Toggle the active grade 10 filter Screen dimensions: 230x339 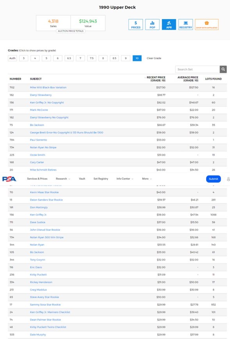(x=137, y=58)
